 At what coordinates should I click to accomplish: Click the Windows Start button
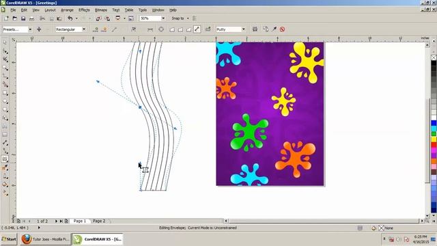click(x=9, y=239)
